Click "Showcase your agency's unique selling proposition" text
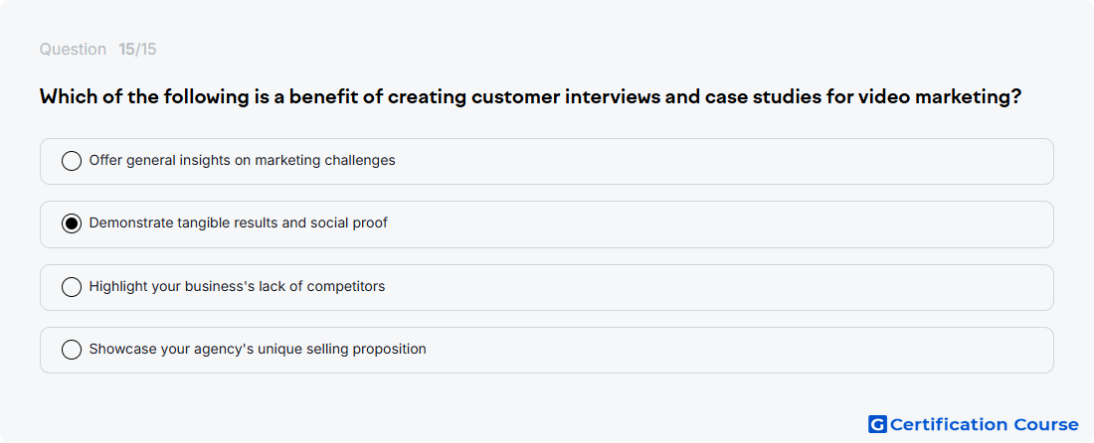The width and height of the screenshot is (1094, 443). click(x=258, y=349)
